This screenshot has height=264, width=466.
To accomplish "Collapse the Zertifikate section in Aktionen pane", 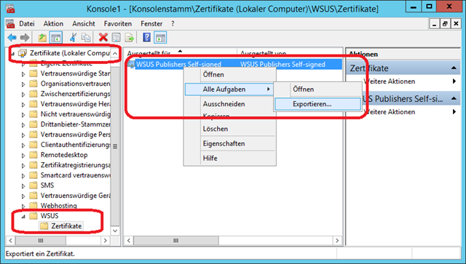I will click(454, 68).
